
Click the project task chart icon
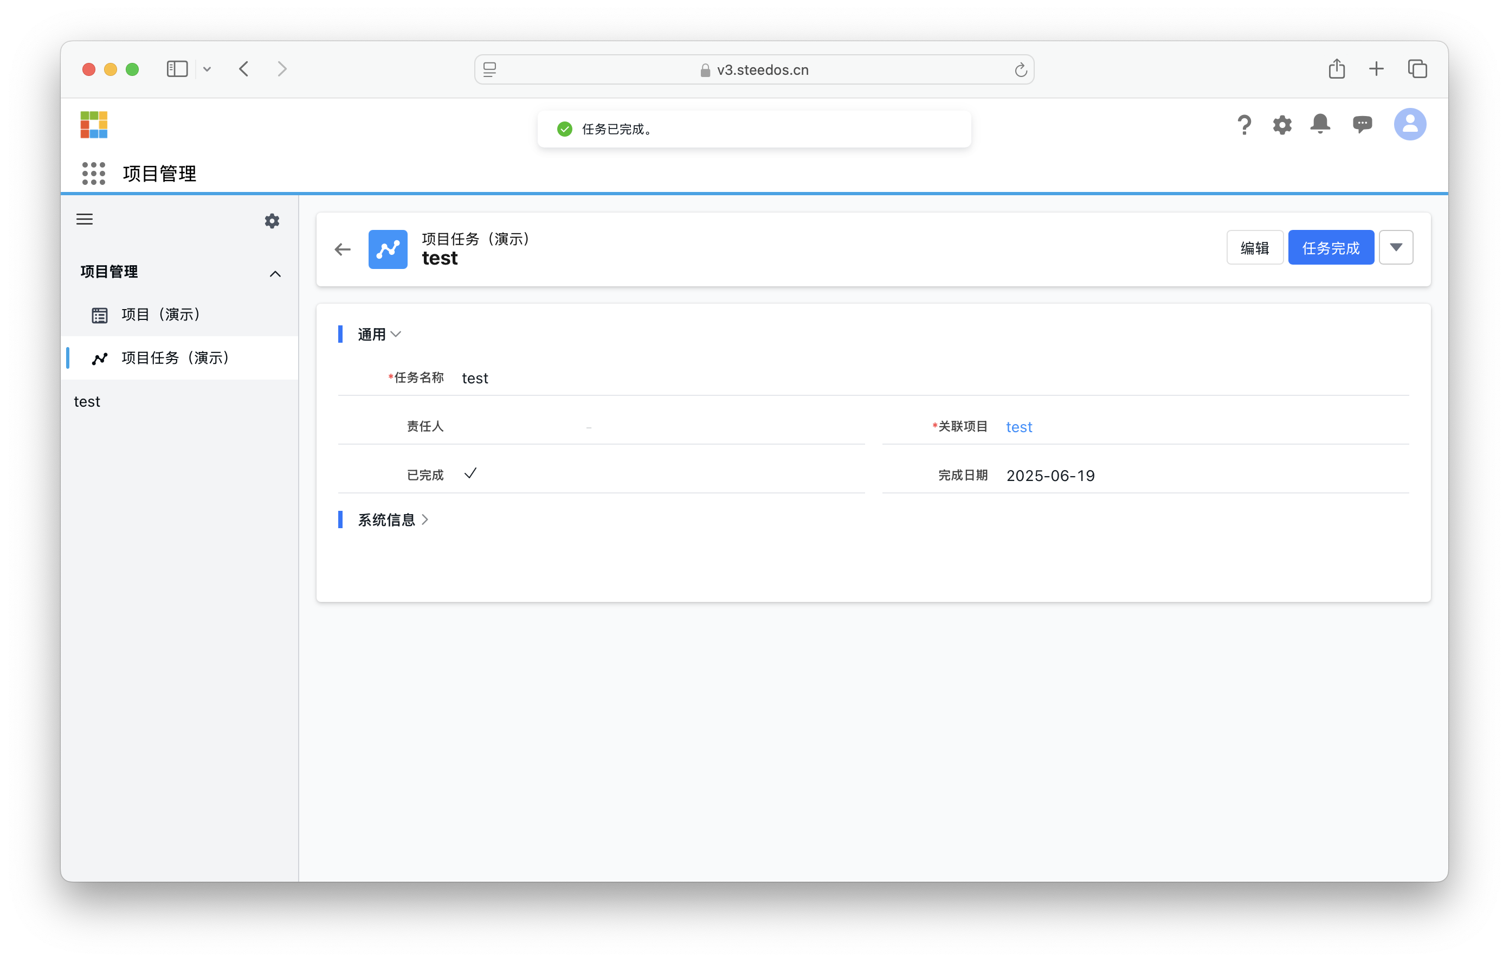[388, 249]
